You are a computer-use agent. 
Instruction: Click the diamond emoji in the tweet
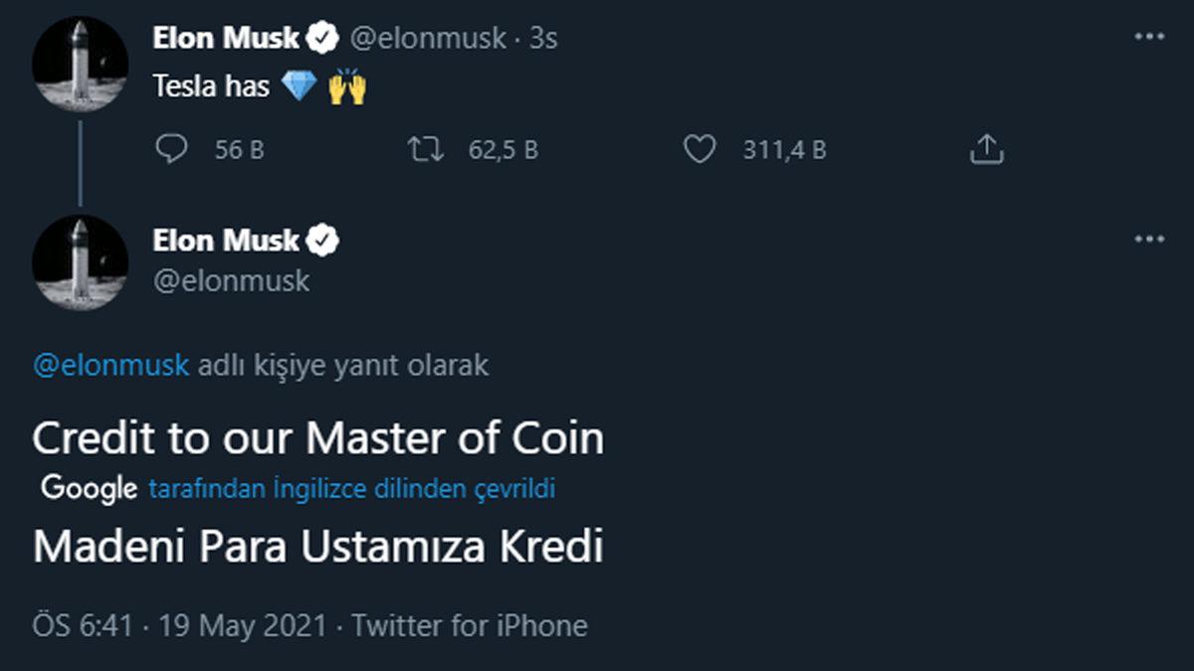click(298, 87)
